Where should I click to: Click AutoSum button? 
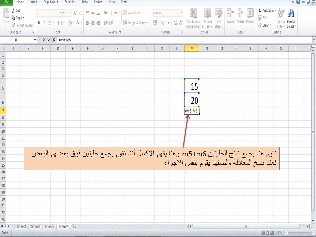[267, 10]
